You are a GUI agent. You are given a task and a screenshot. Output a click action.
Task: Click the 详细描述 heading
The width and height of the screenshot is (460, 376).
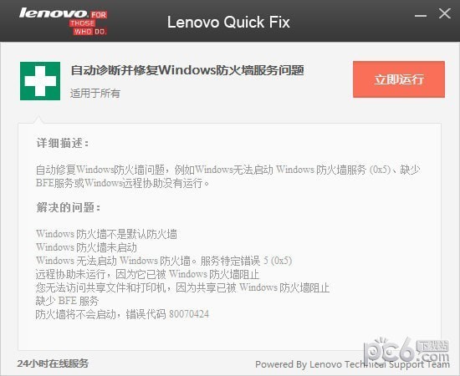(x=63, y=144)
